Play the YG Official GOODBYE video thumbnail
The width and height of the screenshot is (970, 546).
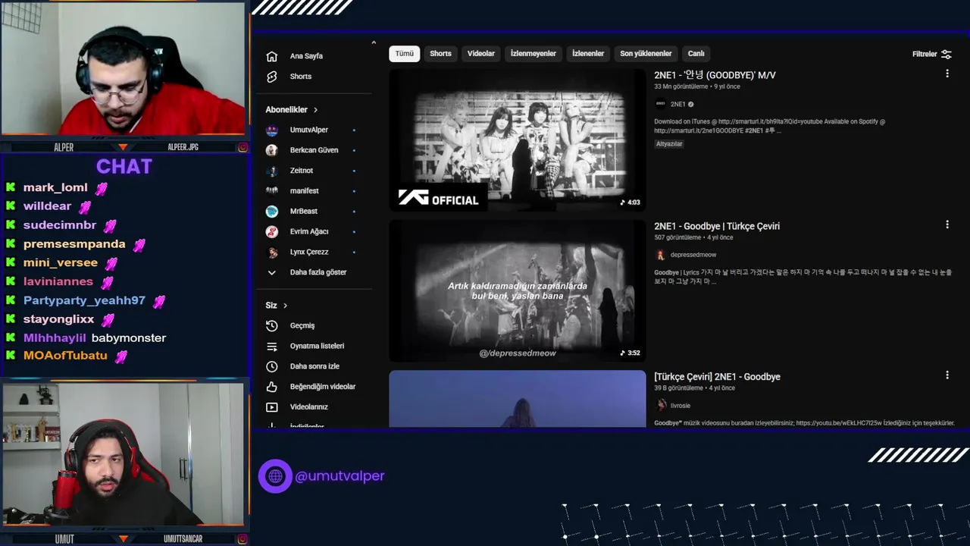[518, 140]
